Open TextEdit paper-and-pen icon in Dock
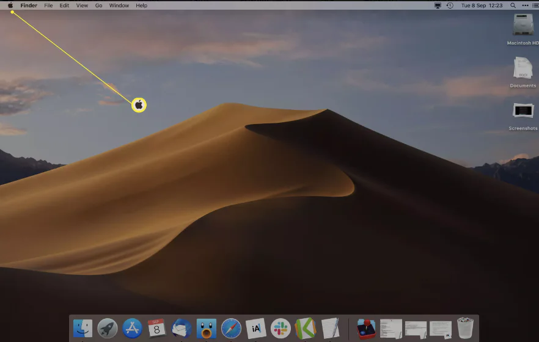539x342 pixels. click(x=331, y=329)
